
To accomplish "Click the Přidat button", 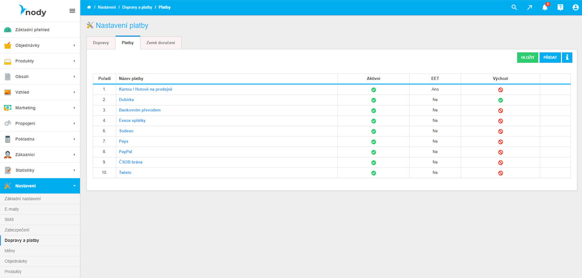I will pos(550,58).
